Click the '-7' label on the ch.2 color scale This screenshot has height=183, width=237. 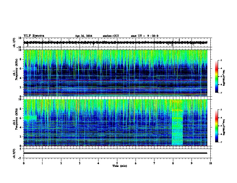pyautogui.click(x=221, y=142)
